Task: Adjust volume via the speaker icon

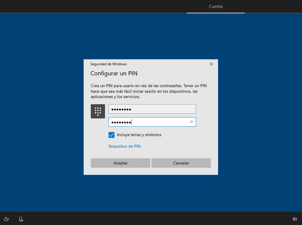Action: pos(295,219)
